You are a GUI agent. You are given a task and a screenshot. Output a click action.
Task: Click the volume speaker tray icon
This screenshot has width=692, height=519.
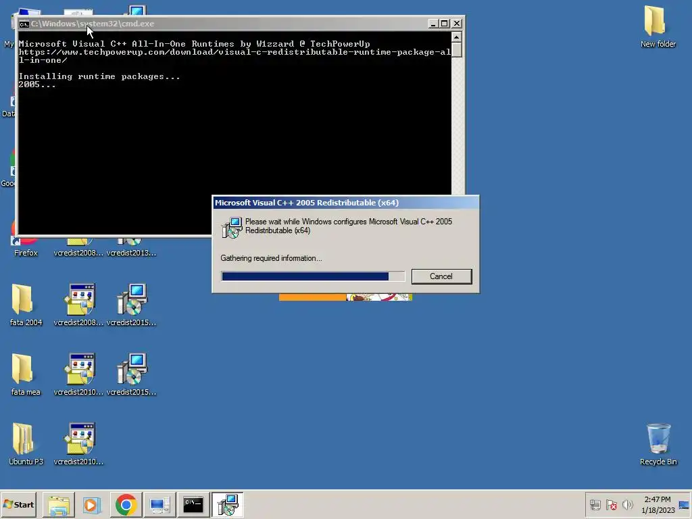pyautogui.click(x=627, y=504)
